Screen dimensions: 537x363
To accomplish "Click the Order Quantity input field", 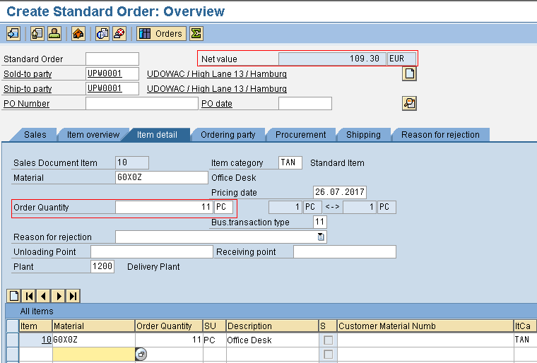I will point(164,208).
